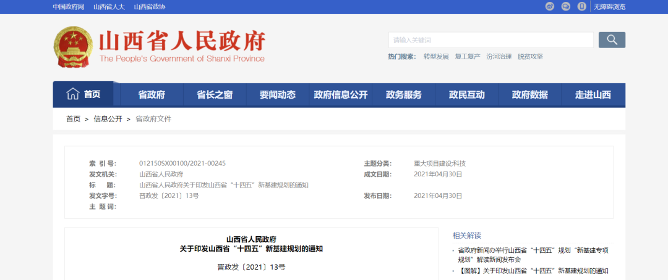Click hot search term 转型发展
Image resolution: width=668 pixels, height=280 pixels.
pyautogui.click(x=436, y=57)
